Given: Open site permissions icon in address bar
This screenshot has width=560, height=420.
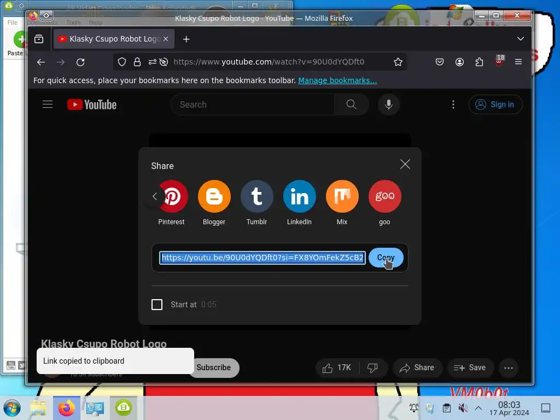Looking at the screenshot, I should coord(153,62).
